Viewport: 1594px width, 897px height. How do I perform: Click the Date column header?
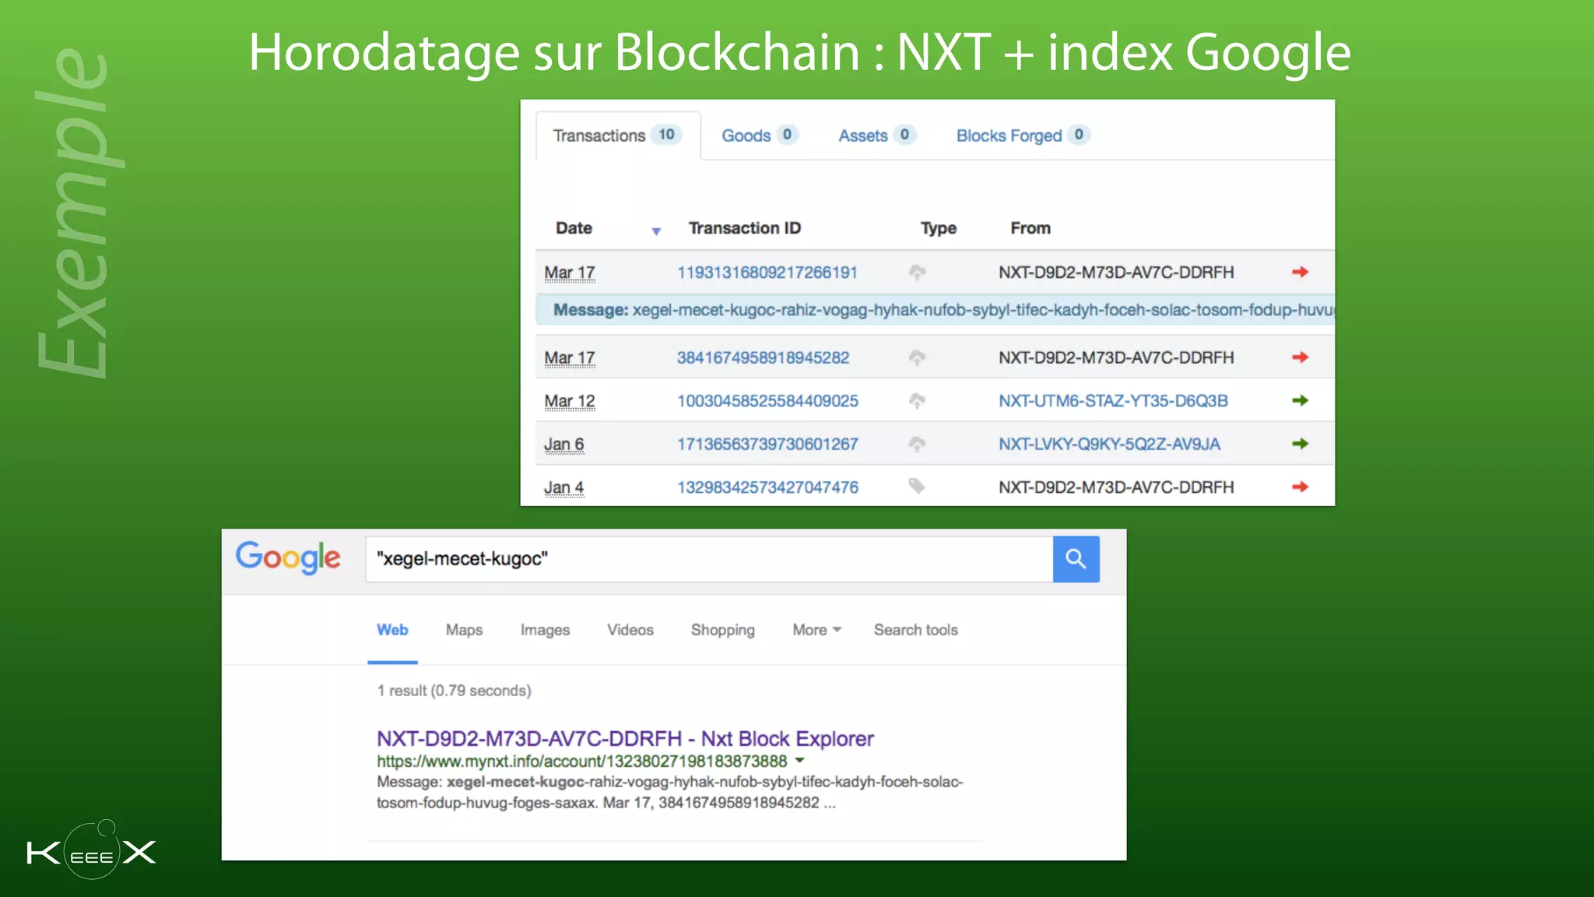[574, 228]
